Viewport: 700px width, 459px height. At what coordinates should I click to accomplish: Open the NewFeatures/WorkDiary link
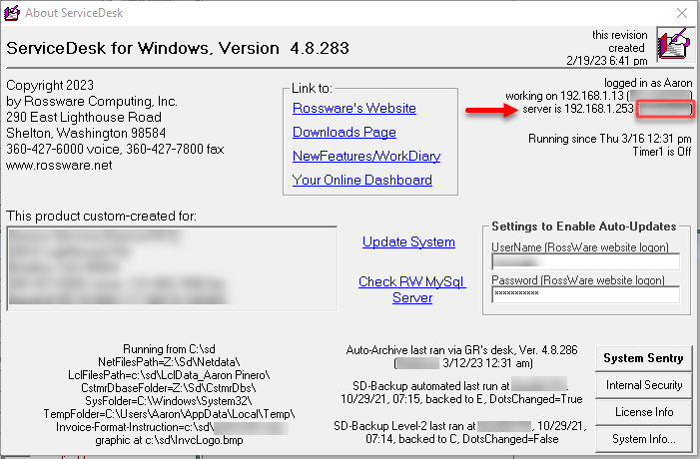click(x=366, y=156)
